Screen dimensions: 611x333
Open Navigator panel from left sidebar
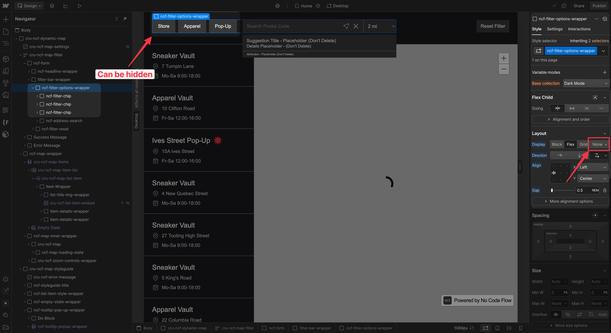(6, 44)
